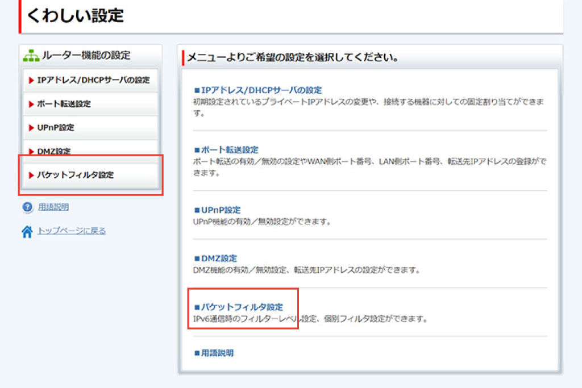This screenshot has height=388, width=582.
Task: Click the メニューよりご希望の設定を選択してください header
Action: [x=292, y=58]
